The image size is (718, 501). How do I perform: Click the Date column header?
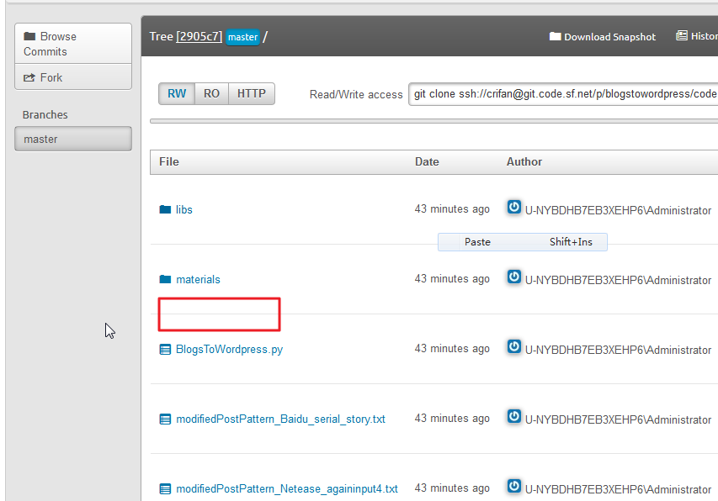(427, 162)
